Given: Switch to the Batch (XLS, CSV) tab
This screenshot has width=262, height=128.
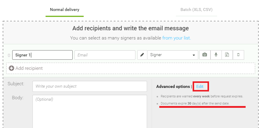Looking at the screenshot, I should point(196,10).
